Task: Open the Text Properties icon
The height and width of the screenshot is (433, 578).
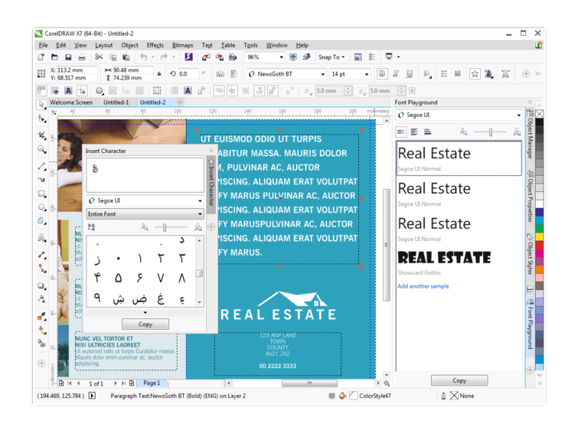Action: 505,74
